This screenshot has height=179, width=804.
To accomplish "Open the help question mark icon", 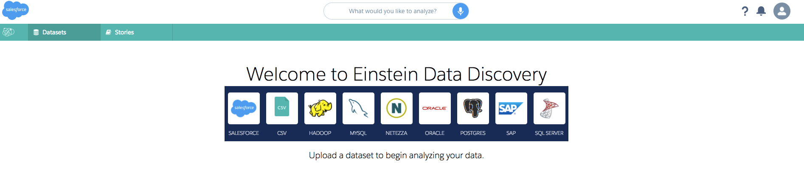I will click(745, 11).
